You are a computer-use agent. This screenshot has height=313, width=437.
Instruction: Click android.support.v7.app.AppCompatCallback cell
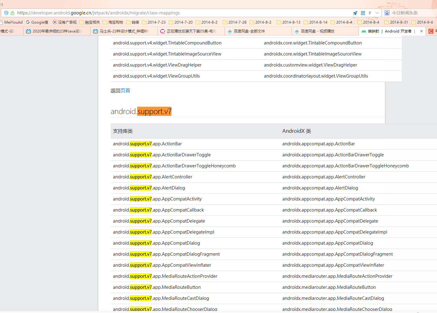158,210
